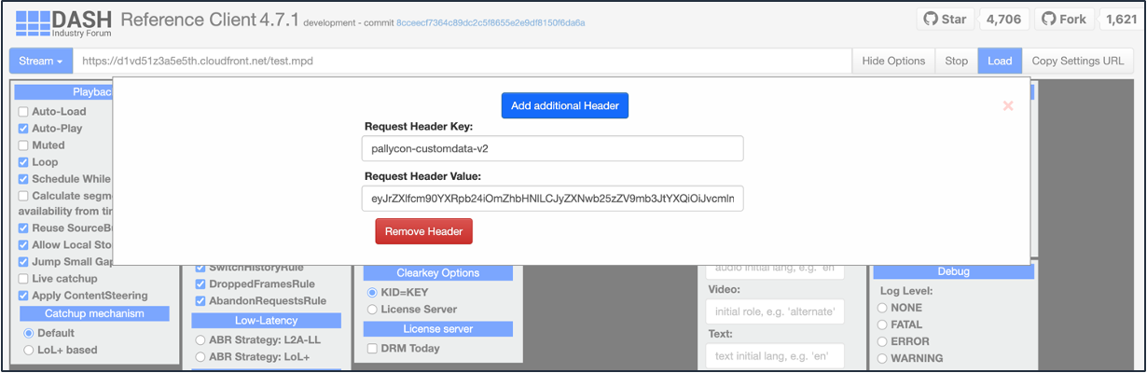Set log level to FATAL
Screen dimensions: 1147x373
(882, 325)
